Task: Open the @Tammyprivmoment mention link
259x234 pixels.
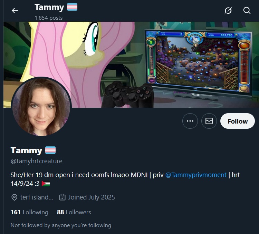Action: point(196,175)
